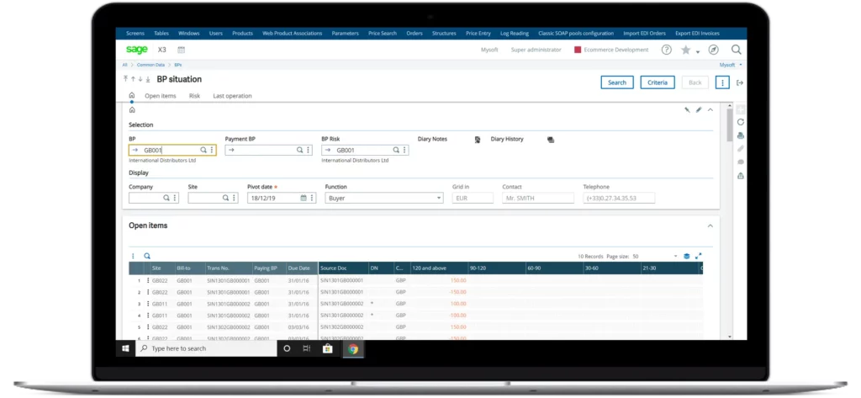Click the Source Doc column header

pos(343,268)
